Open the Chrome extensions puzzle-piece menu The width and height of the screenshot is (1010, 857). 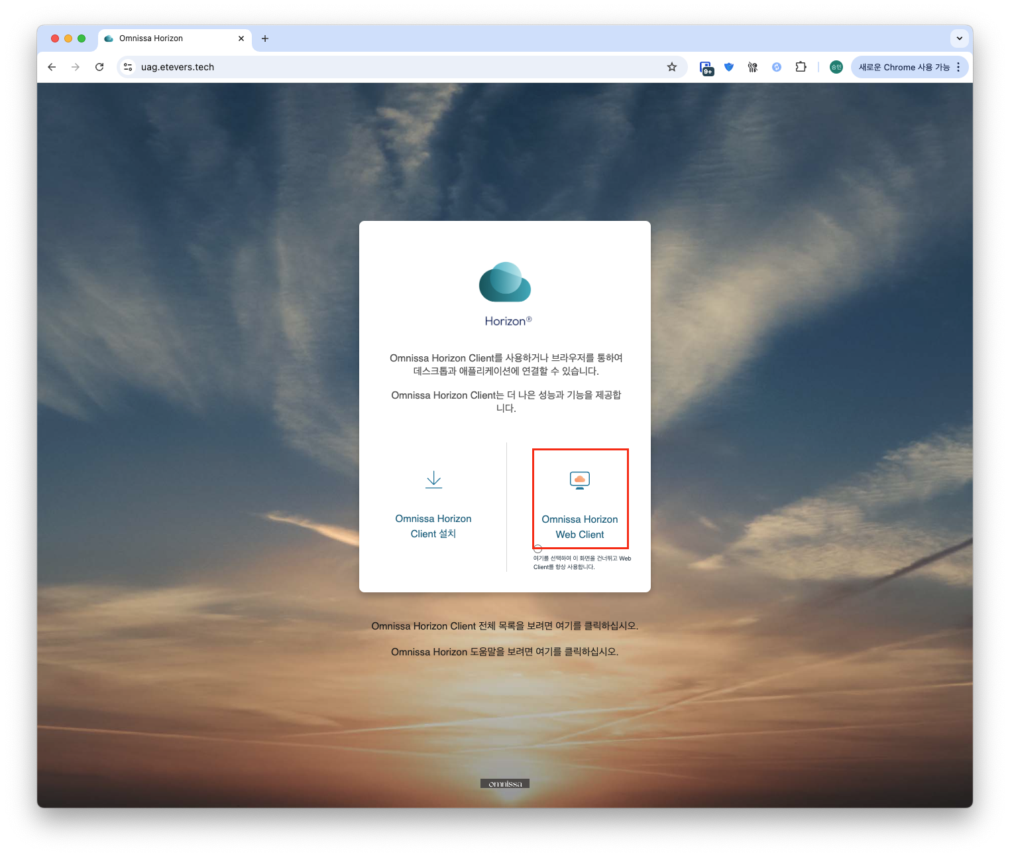(801, 67)
